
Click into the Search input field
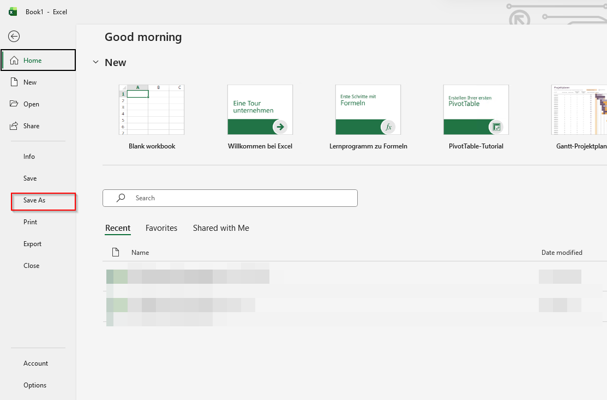240,198
